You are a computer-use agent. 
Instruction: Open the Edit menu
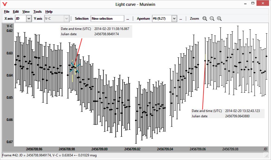[16, 12]
